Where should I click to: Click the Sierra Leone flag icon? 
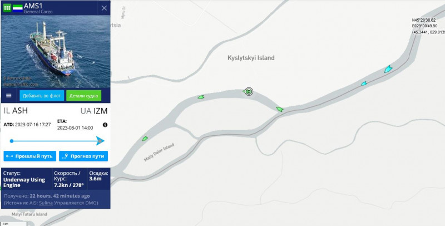point(18,8)
